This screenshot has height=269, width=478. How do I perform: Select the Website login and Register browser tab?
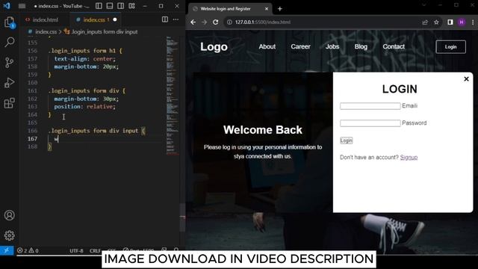click(229, 9)
